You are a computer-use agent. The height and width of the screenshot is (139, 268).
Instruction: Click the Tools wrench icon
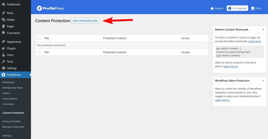pyautogui.click(x=3, y=61)
